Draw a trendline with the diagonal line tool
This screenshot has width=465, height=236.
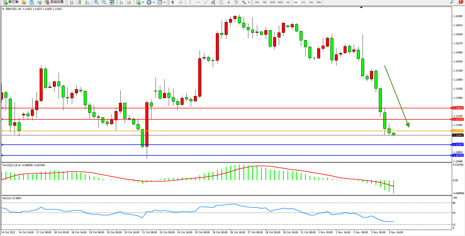[206, 2]
